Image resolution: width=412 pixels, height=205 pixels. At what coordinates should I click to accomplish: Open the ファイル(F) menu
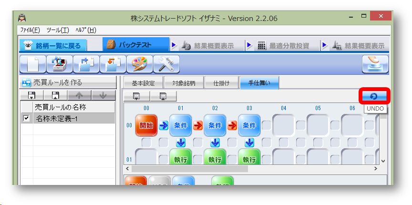(x=30, y=30)
